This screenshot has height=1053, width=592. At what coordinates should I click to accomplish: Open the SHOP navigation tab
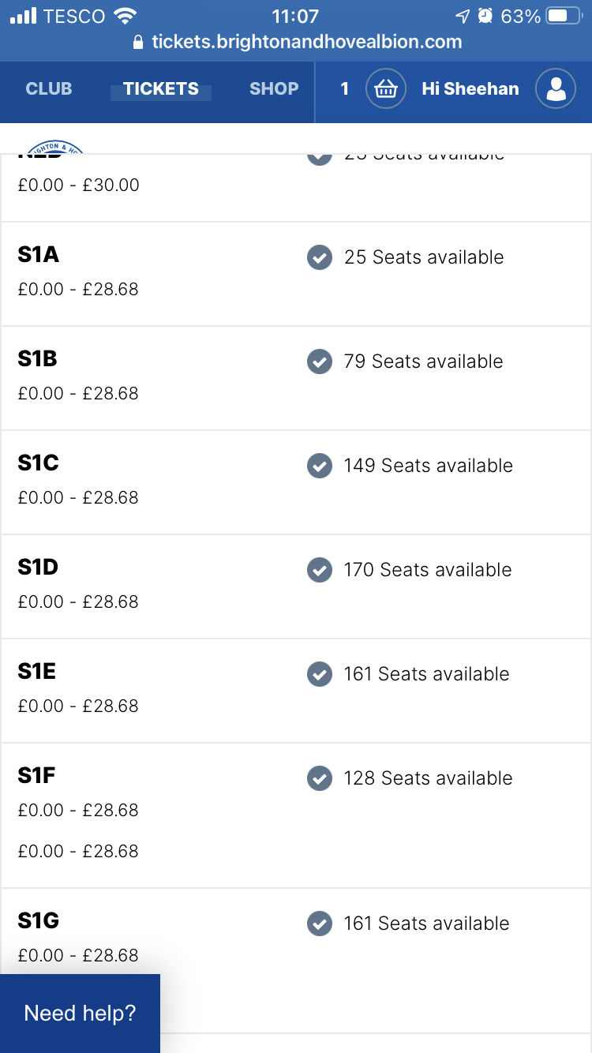click(274, 88)
